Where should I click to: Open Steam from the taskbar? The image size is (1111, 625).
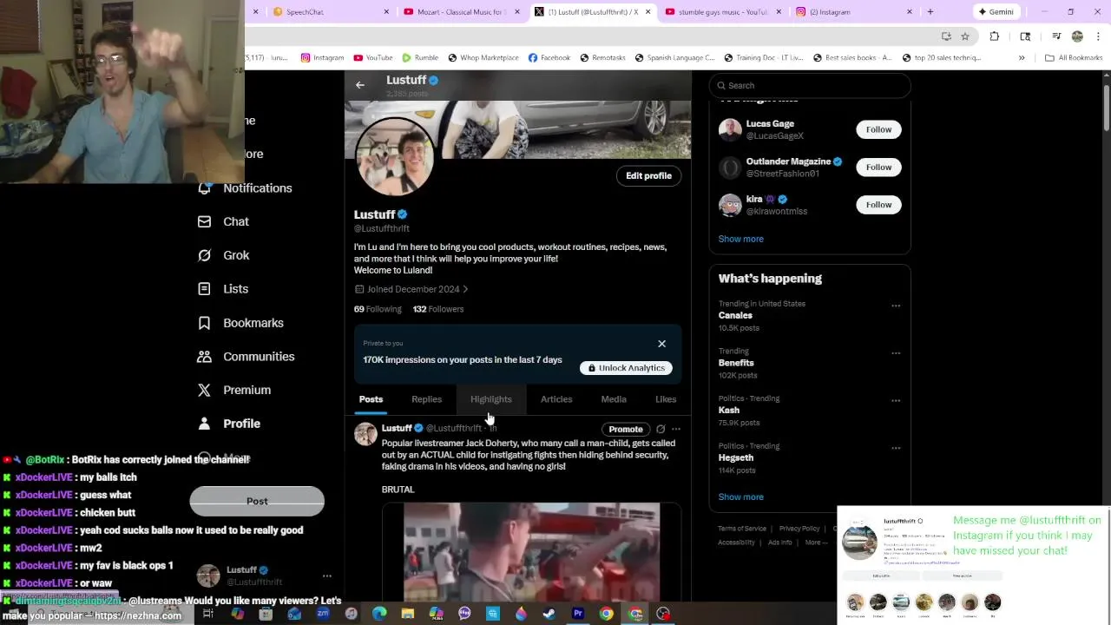coord(549,614)
